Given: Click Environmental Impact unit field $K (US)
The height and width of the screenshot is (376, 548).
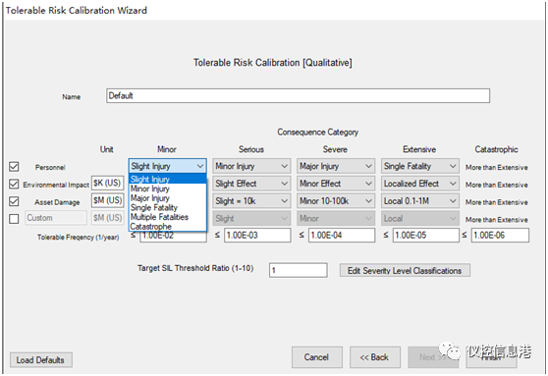Looking at the screenshot, I should click(108, 183).
